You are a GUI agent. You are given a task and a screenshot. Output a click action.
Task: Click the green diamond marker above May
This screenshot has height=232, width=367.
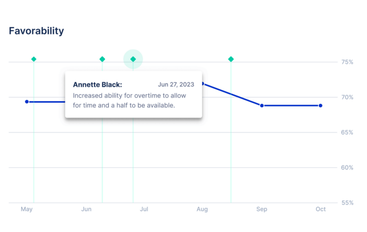[33, 59]
